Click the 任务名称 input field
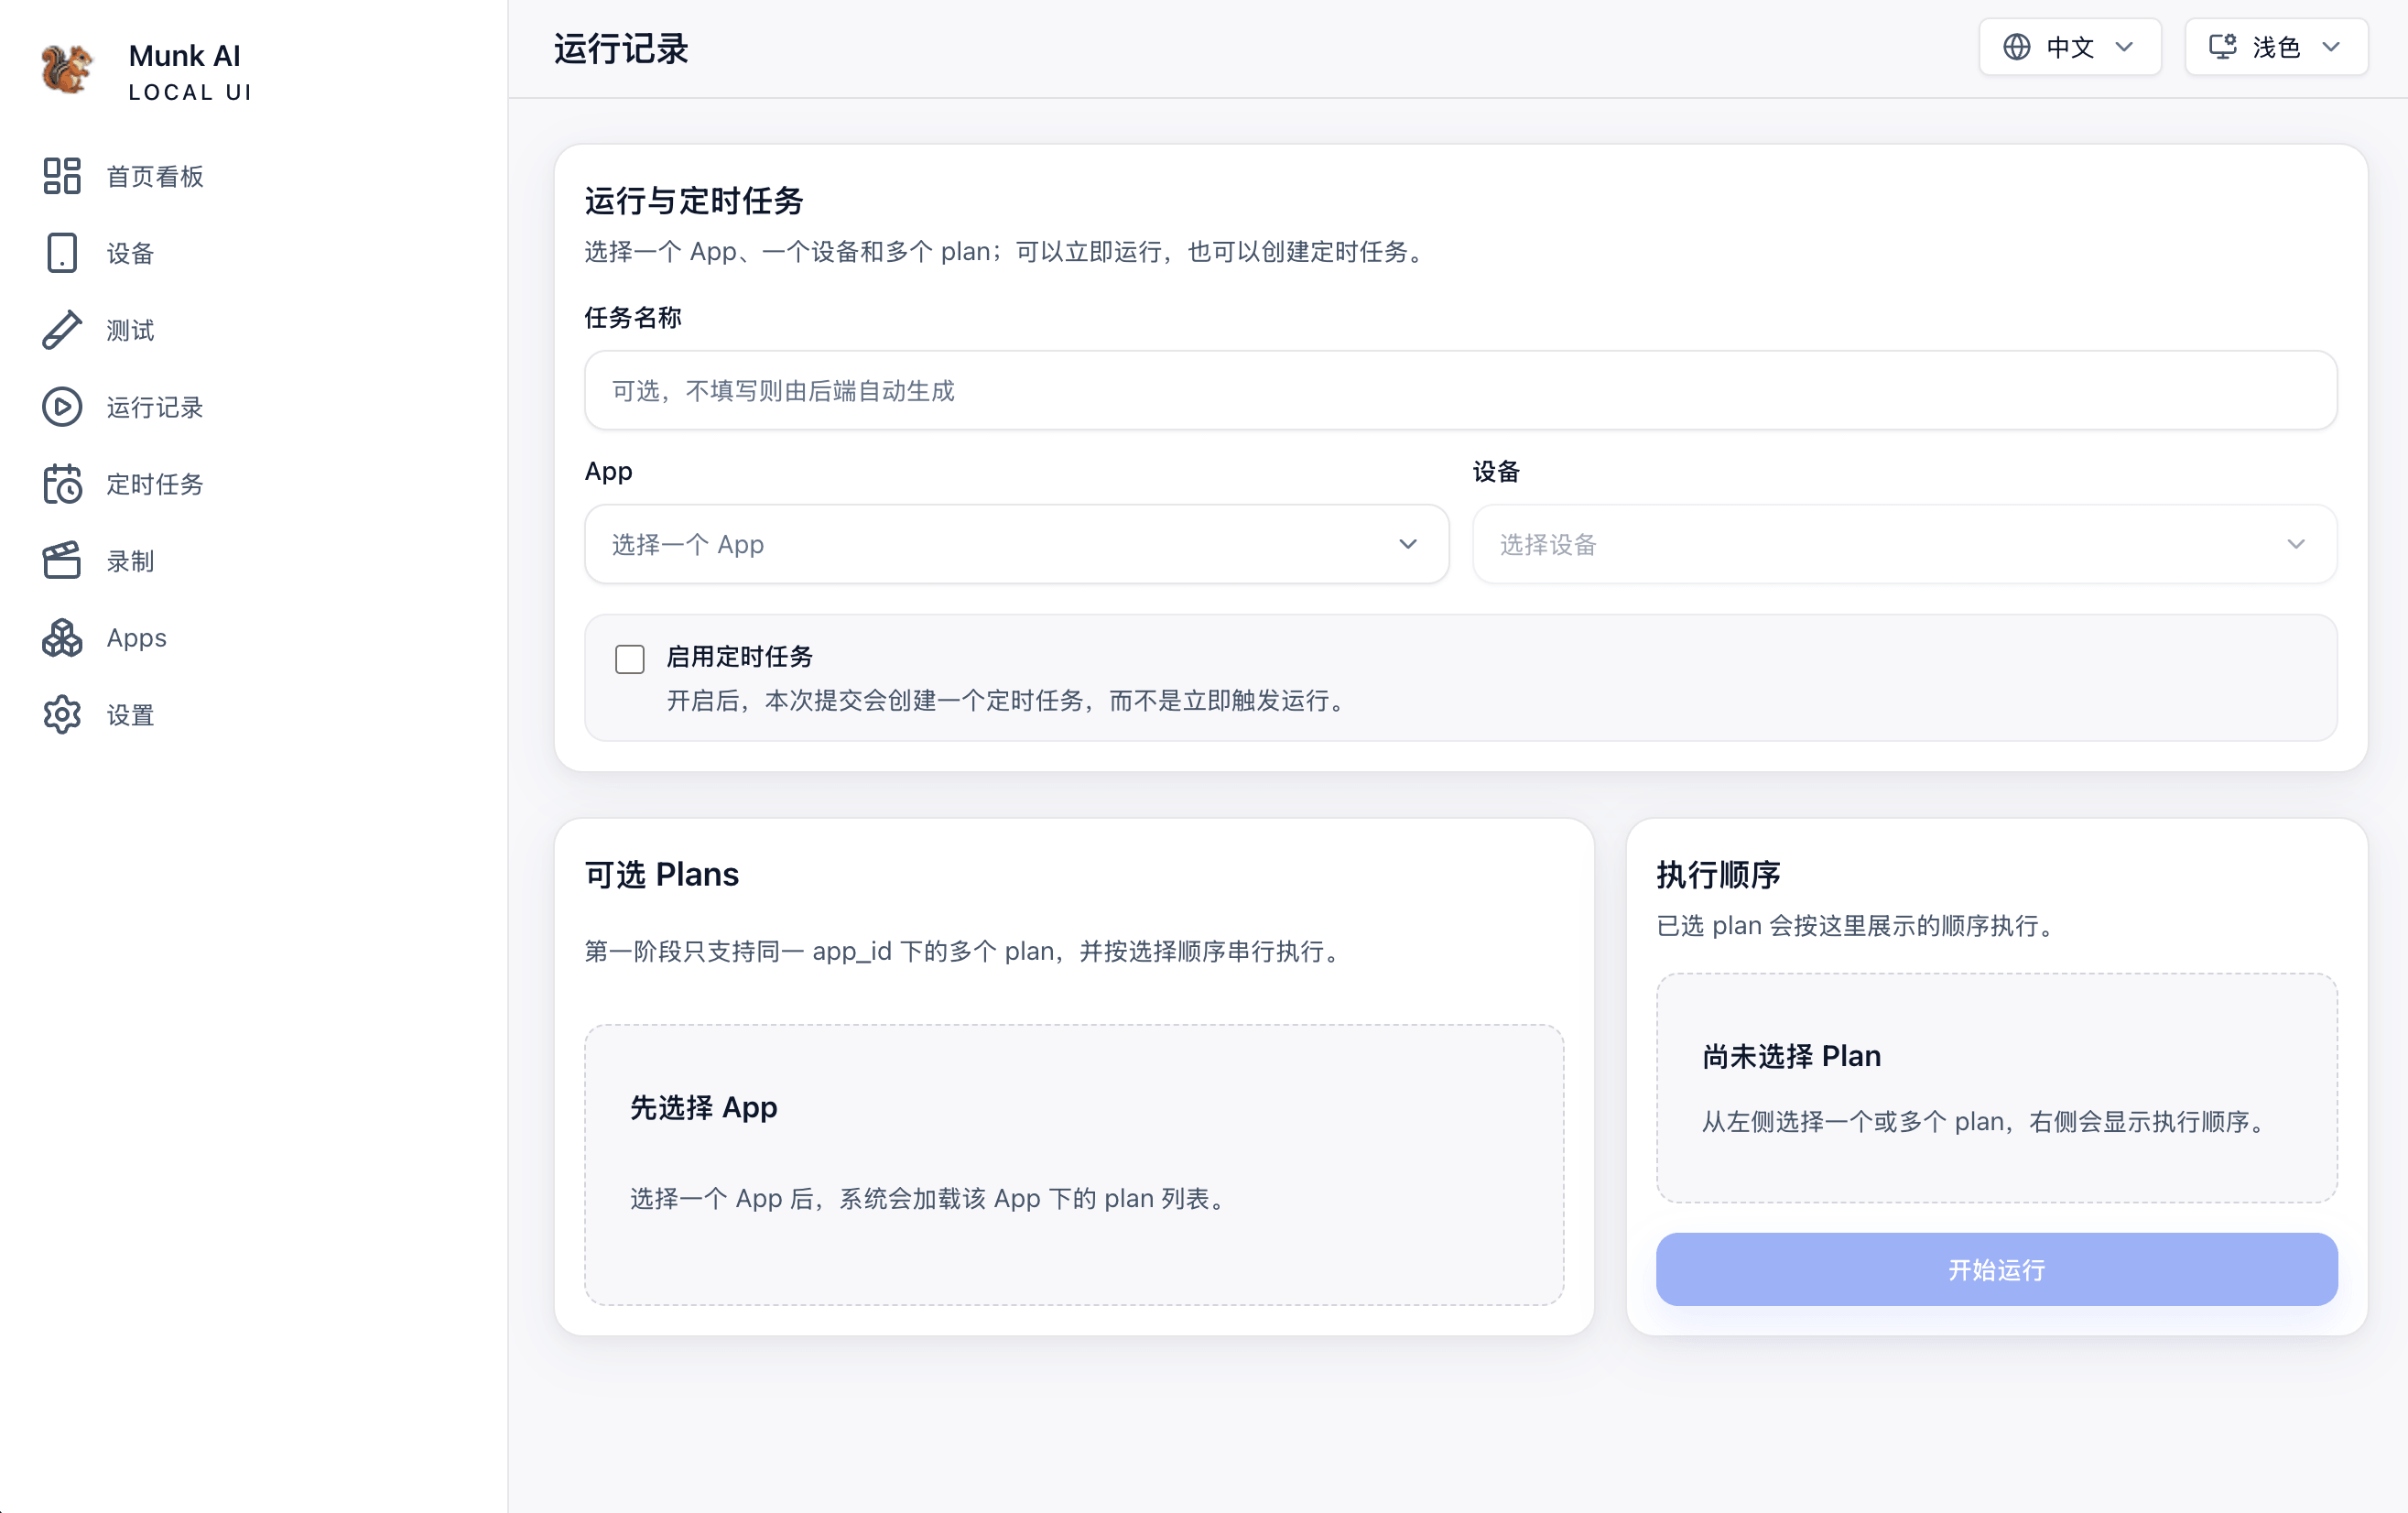This screenshot has width=2408, height=1513. [1460, 390]
